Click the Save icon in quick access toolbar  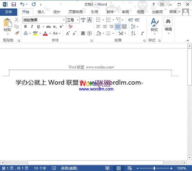13,4
